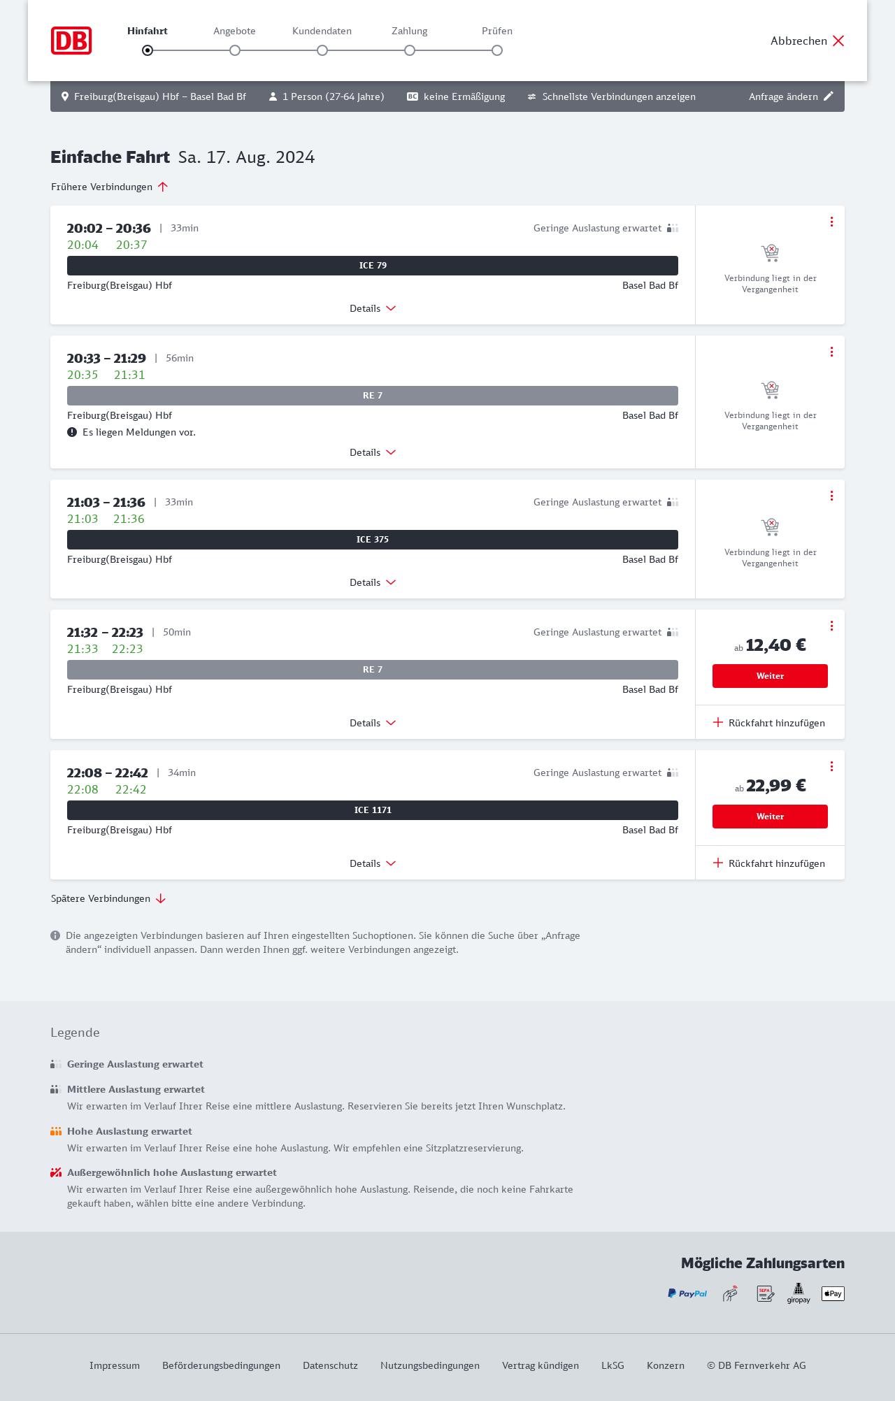Screen dimensions: 895x1401
Task: Click the warning icon beside Es liegen Meldungen vor
Action: (72, 432)
